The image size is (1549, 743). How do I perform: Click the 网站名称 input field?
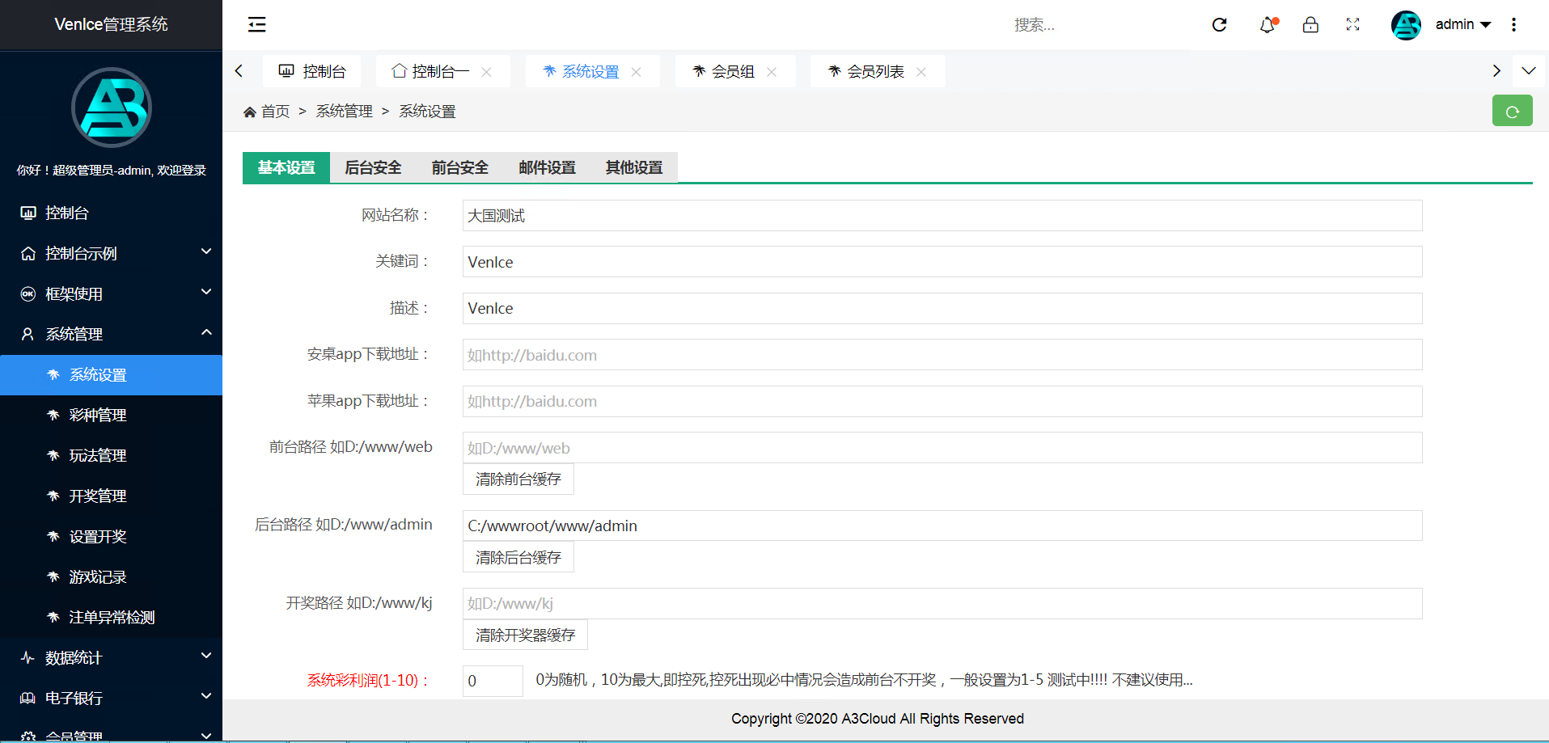[x=942, y=216]
